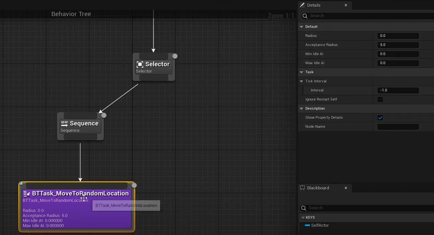Select the SelfActor blackboard key
Viewport: 434px width, 235px height.
coord(320,225)
